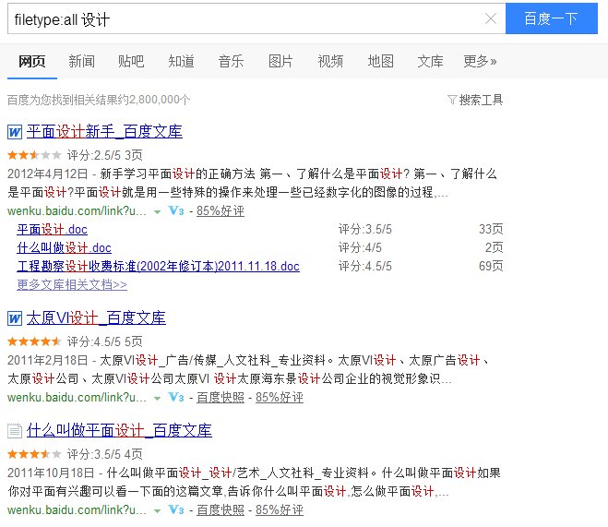This screenshot has height=527, width=608.
Task: Click Word icon beside 太原VI设计 result
Action: (15, 318)
